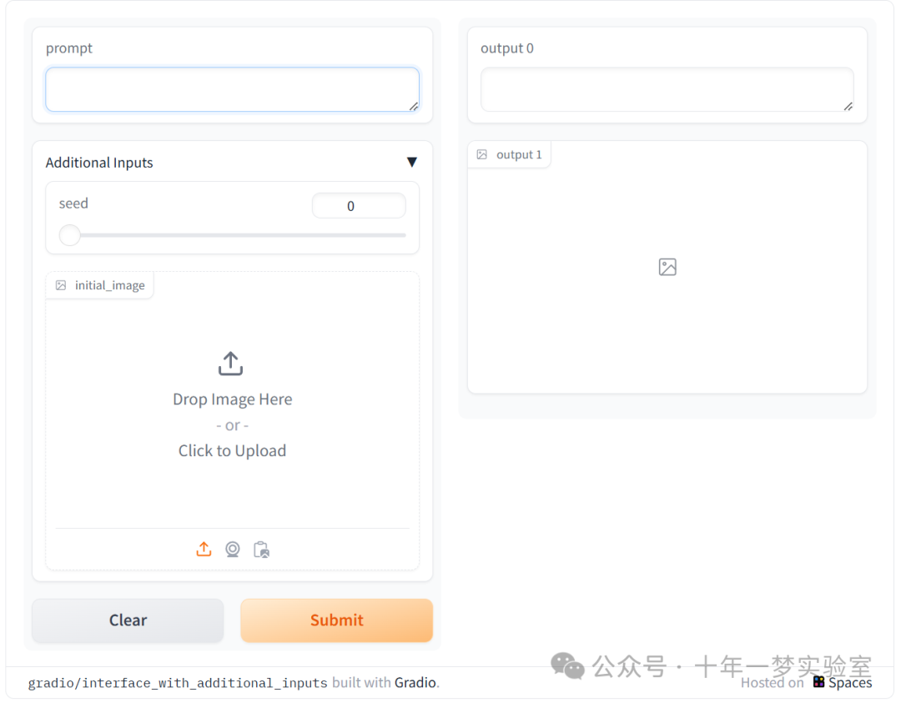Image resolution: width=901 pixels, height=703 pixels.
Task: Click the output 0 resize handle
Action: click(x=848, y=106)
